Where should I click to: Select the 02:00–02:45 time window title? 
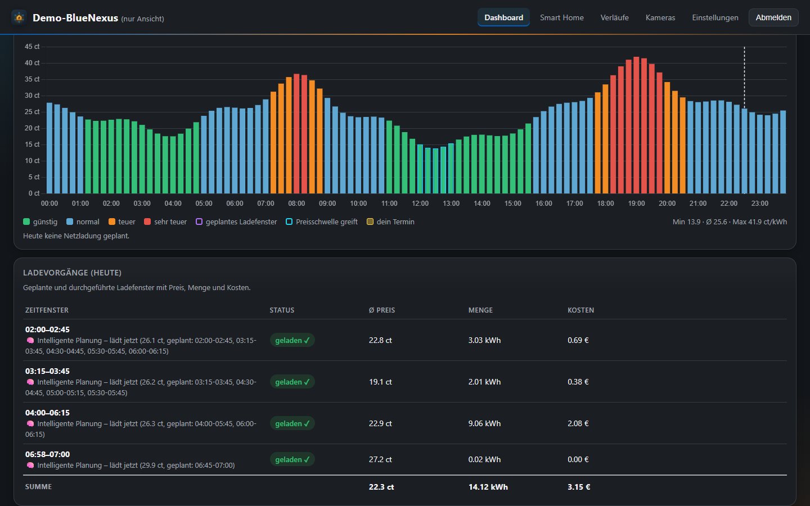tap(47, 329)
